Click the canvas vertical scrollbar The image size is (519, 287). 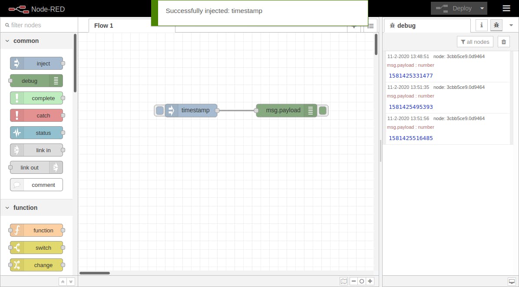coord(376,45)
